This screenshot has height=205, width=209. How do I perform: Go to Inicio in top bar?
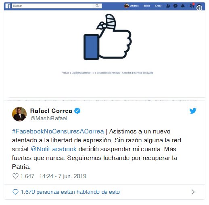tap(146, 6)
